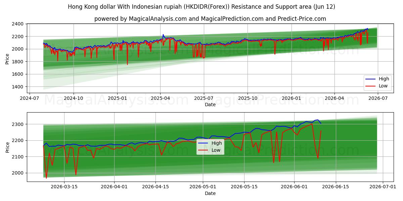Click the 2026-05-01 date tick label
403x201 pixels.
click(x=203, y=187)
